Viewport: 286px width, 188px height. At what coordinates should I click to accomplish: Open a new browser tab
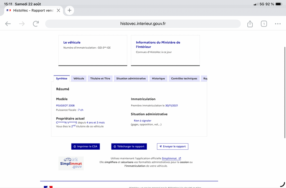[69, 10]
